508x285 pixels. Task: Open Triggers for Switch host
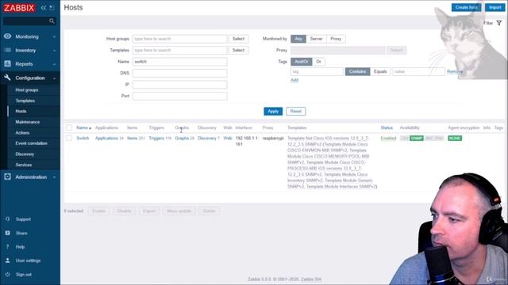coord(156,138)
